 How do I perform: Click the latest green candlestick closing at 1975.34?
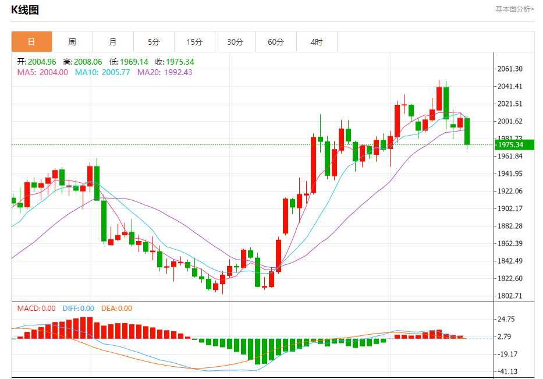point(467,132)
